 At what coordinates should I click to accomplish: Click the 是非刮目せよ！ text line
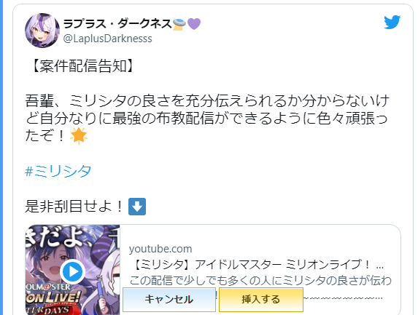(75, 207)
